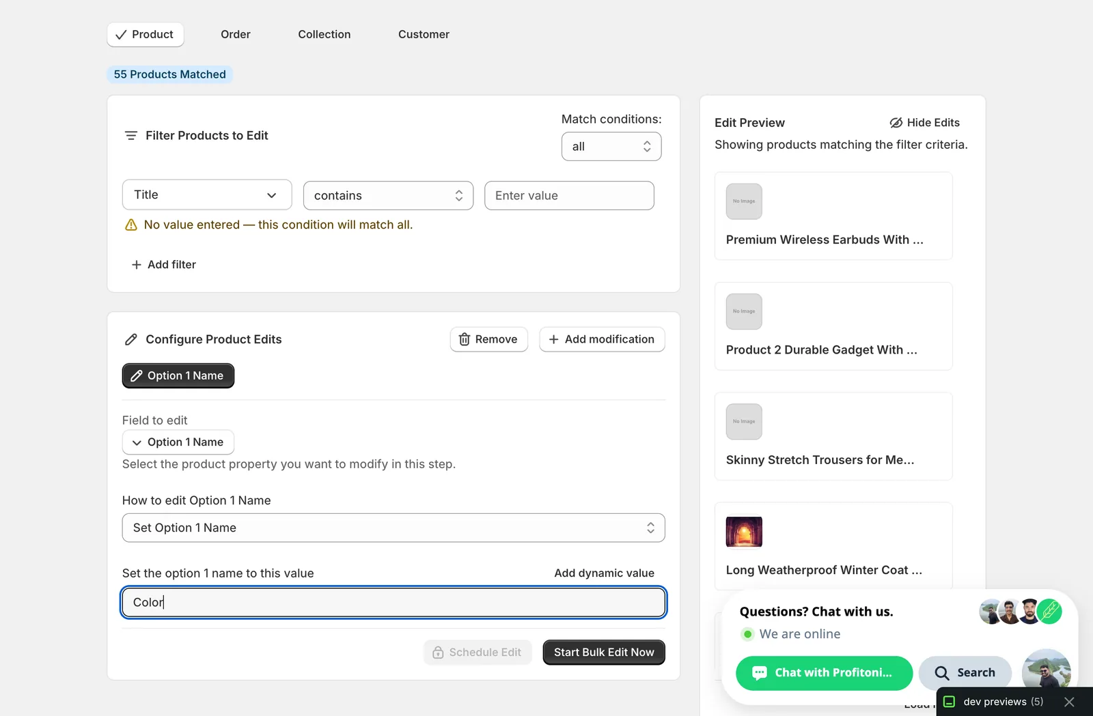The height and width of the screenshot is (716, 1093).
Task: Go to the Customer tab
Action: coord(424,34)
